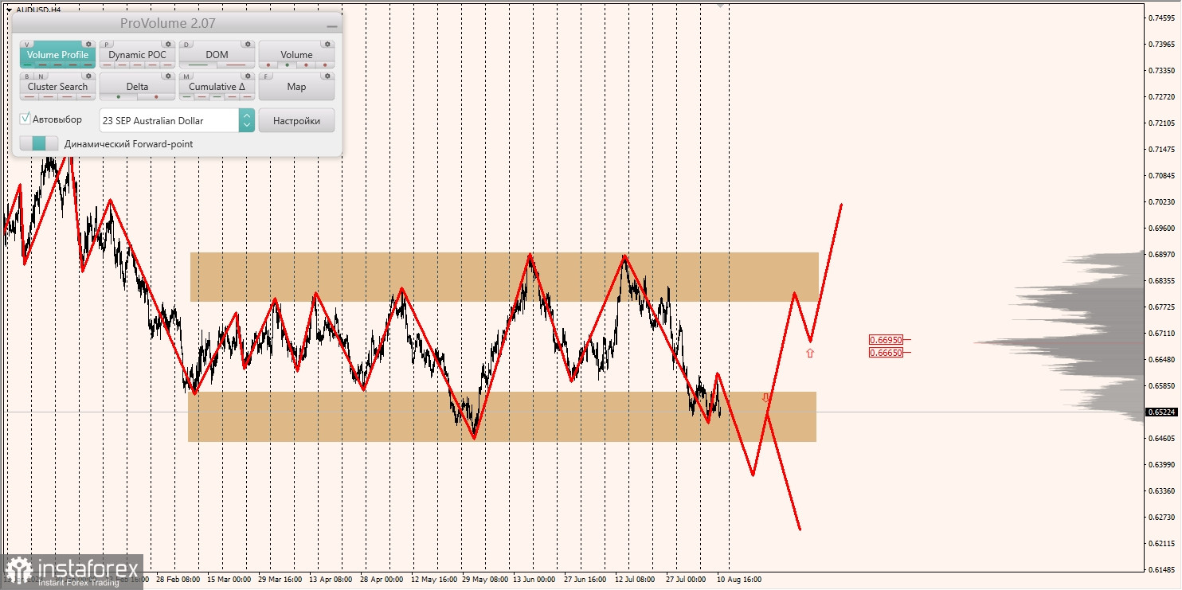Open chart menu arrow beside AUDUSD,H4

click(x=9, y=10)
